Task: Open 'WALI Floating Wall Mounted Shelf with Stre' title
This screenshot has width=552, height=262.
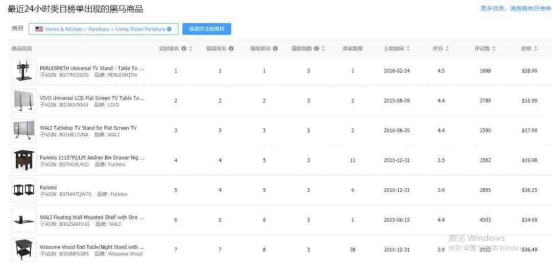Action: (x=92, y=218)
